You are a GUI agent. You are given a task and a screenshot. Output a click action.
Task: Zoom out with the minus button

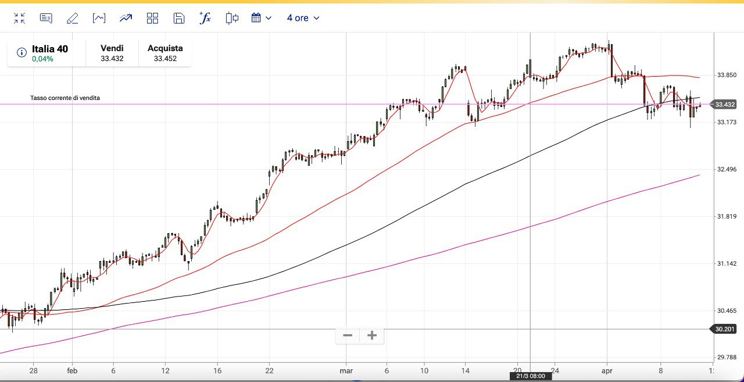pyautogui.click(x=348, y=335)
